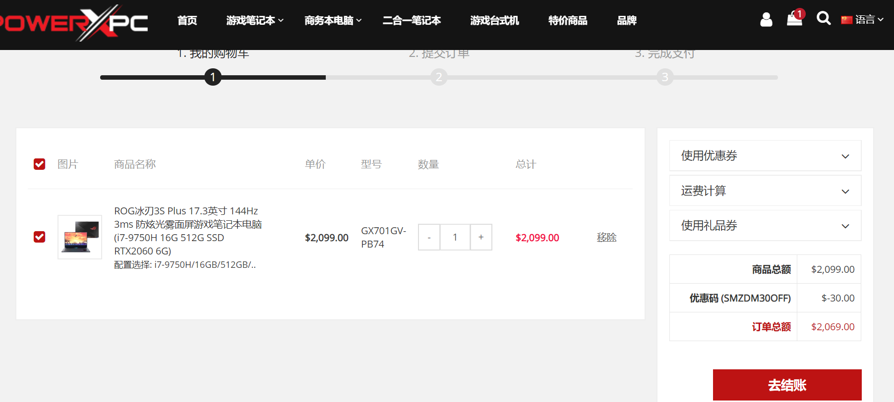This screenshot has height=402, width=894.
Task: Open 二合一笔记本 category
Action: [412, 20]
